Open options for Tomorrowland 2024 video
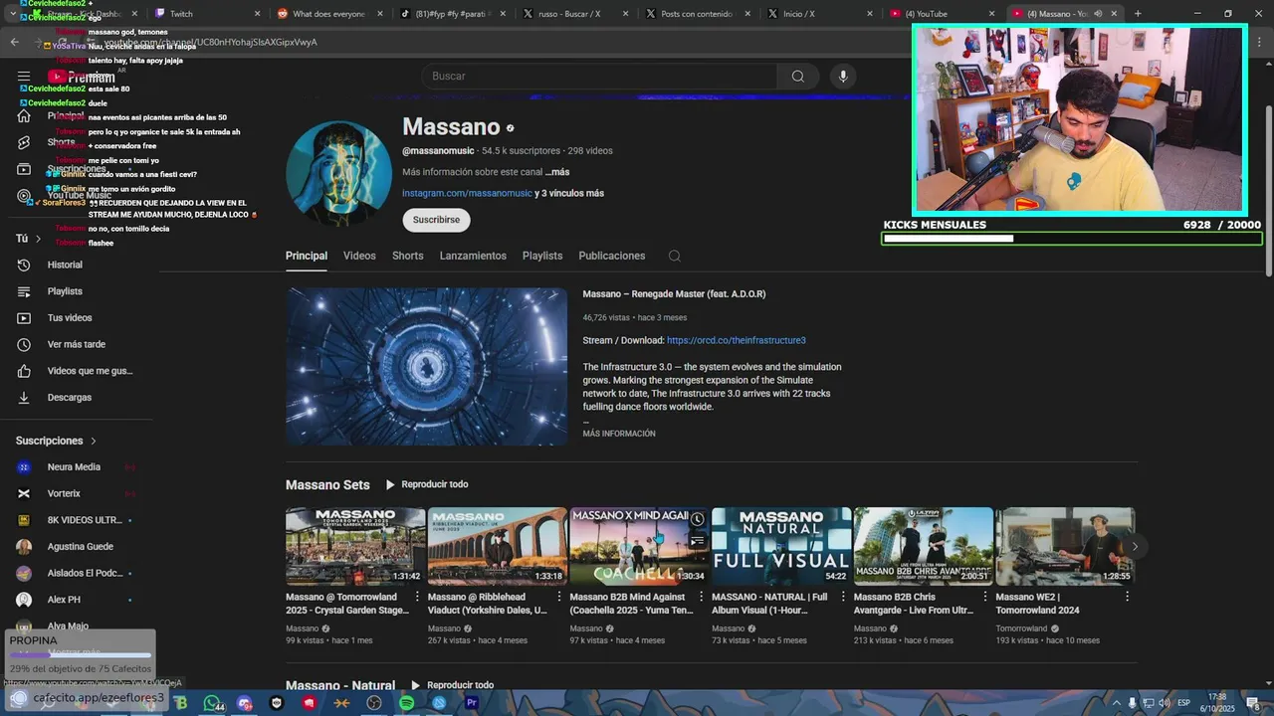Screen dimensions: 1274x716 pyautogui.click(x=1128, y=597)
